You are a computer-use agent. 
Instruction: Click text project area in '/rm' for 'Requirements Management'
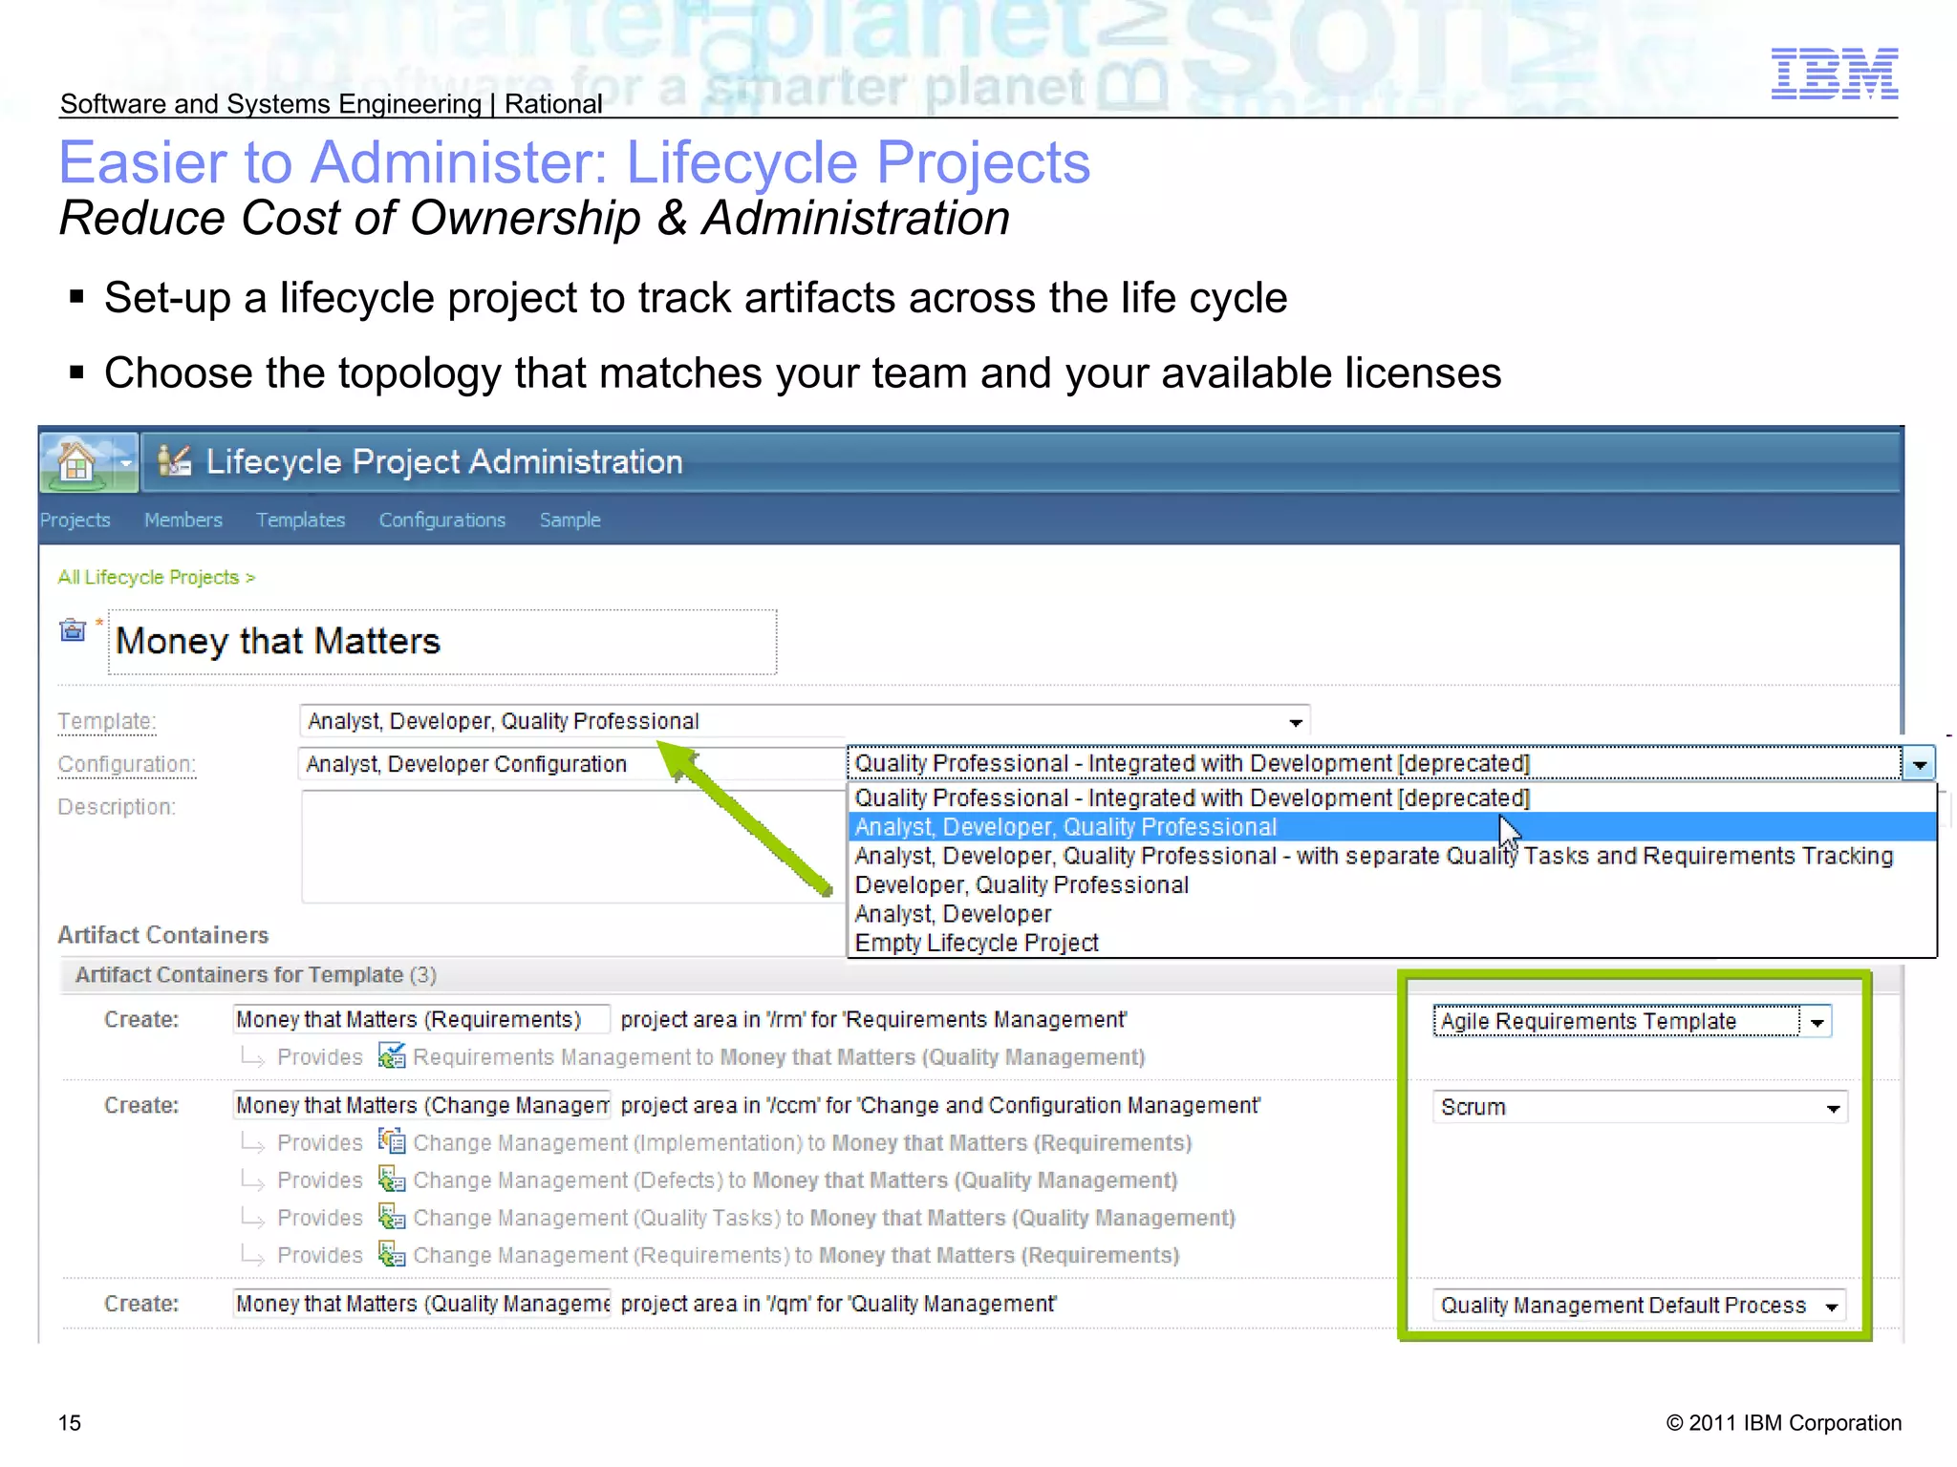point(873,1019)
